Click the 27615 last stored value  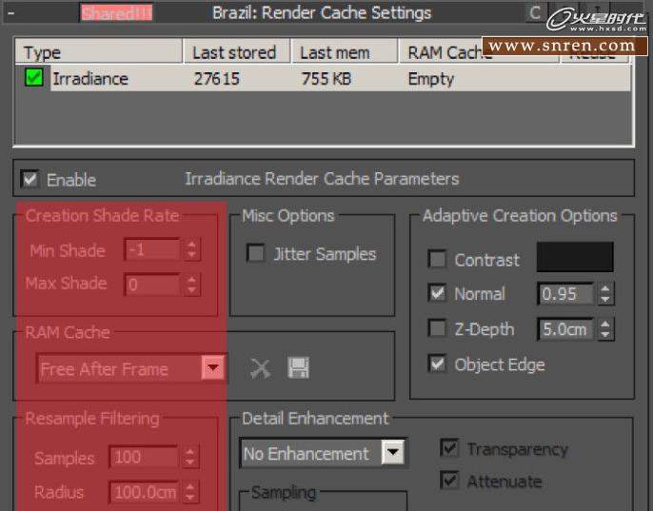217,78
